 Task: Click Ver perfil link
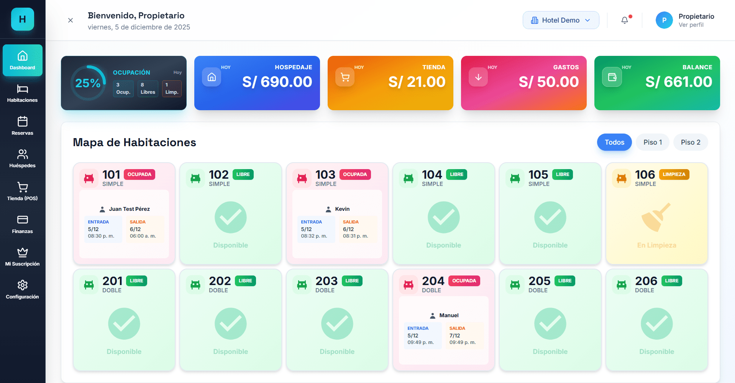coord(691,25)
